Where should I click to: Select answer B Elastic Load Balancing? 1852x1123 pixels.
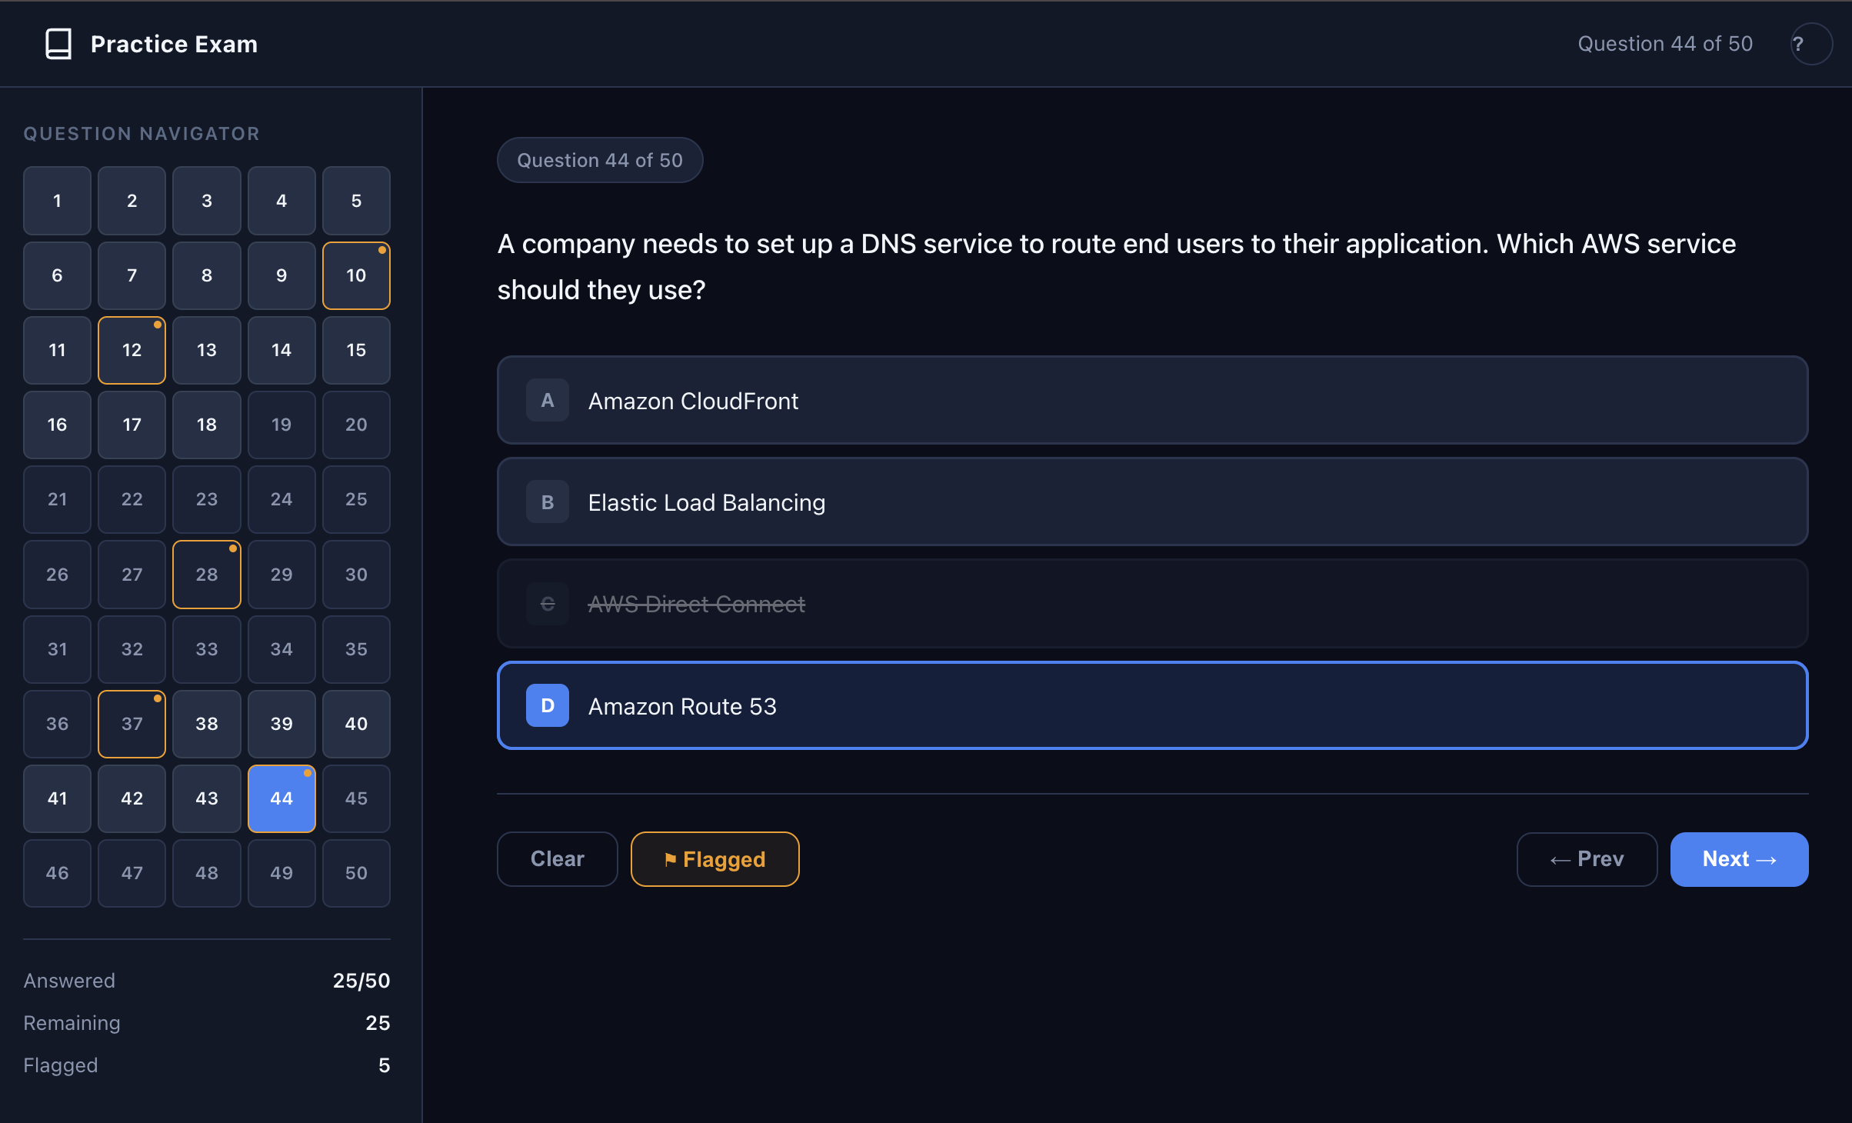tap(1152, 502)
